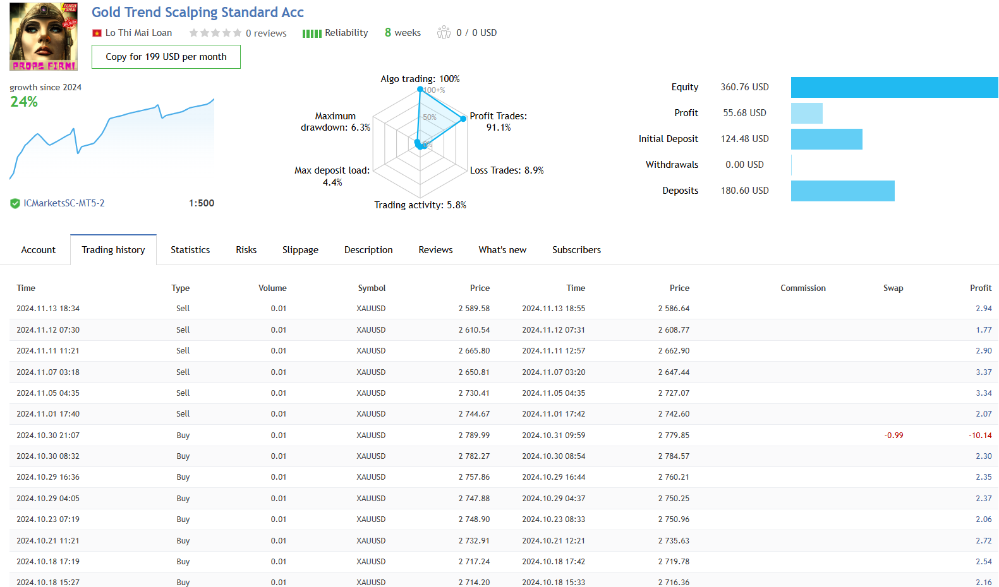
Task: Click the Profit light blue bar
Action: click(807, 113)
